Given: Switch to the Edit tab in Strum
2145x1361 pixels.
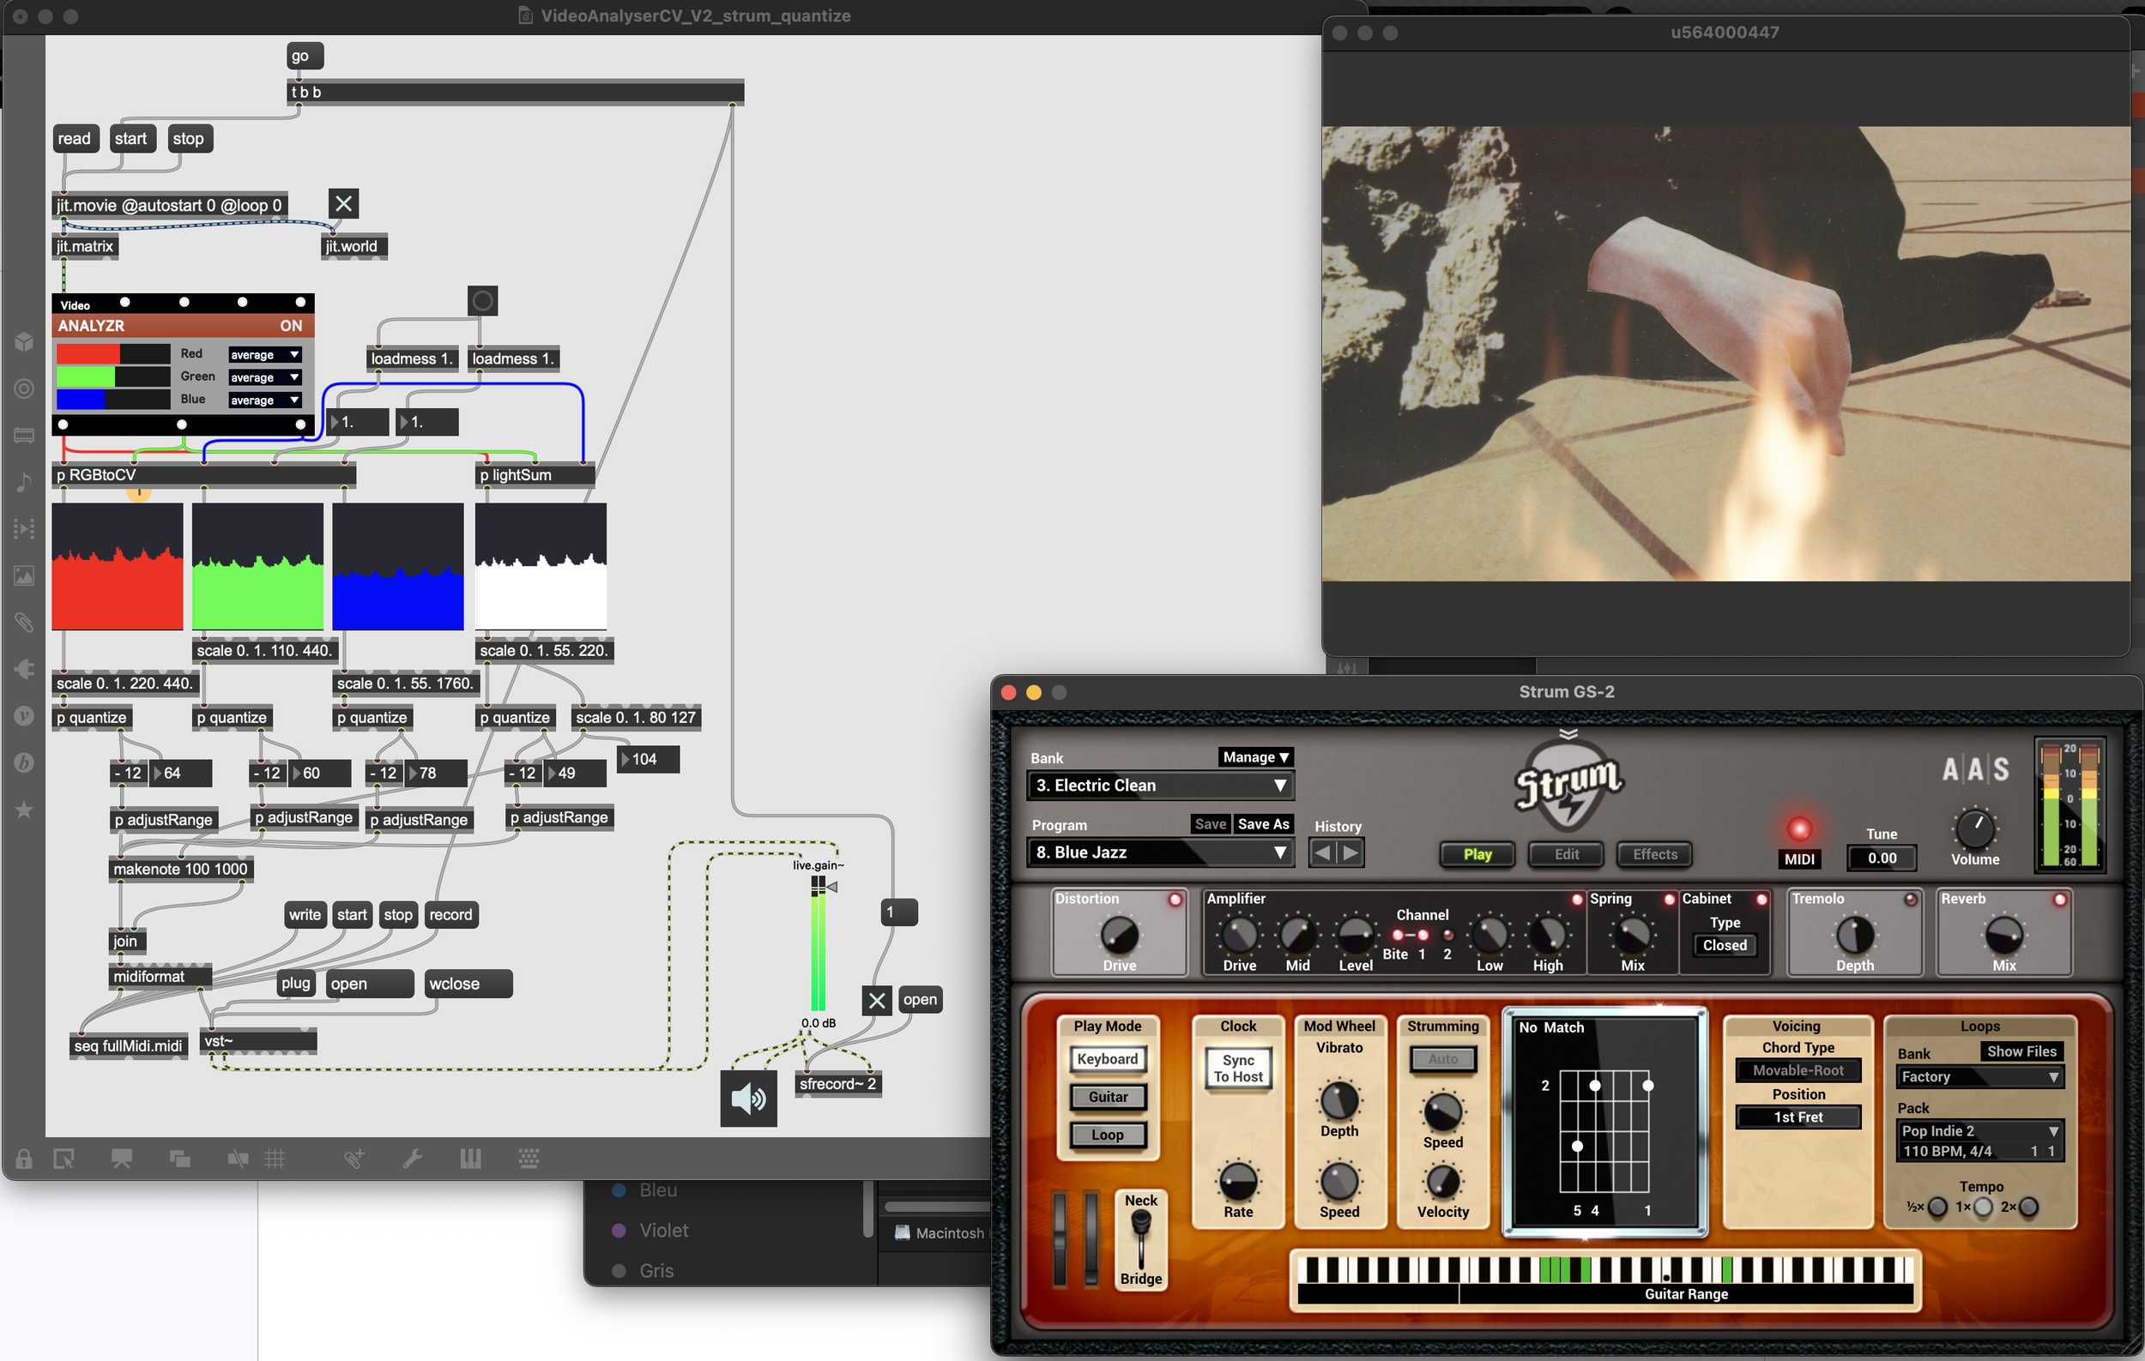Looking at the screenshot, I should tap(1566, 854).
